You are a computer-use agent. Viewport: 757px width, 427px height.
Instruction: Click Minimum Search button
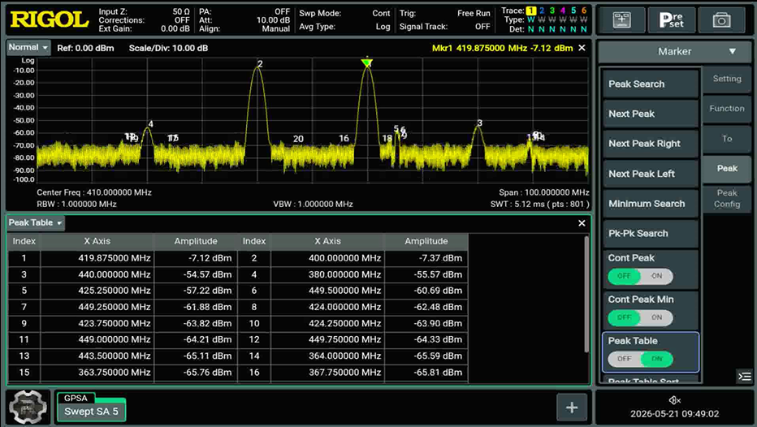tap(651, 204)
